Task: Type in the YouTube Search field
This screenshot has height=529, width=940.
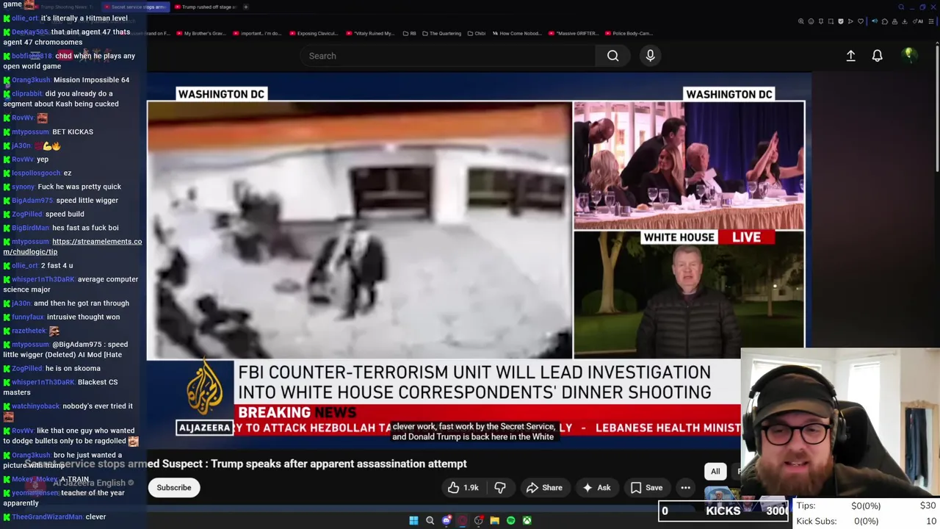Action: pos(448,56)
